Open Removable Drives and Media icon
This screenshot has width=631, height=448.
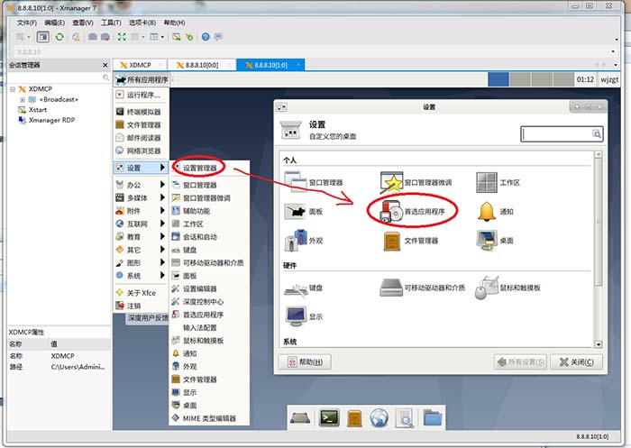pos(391,288)
